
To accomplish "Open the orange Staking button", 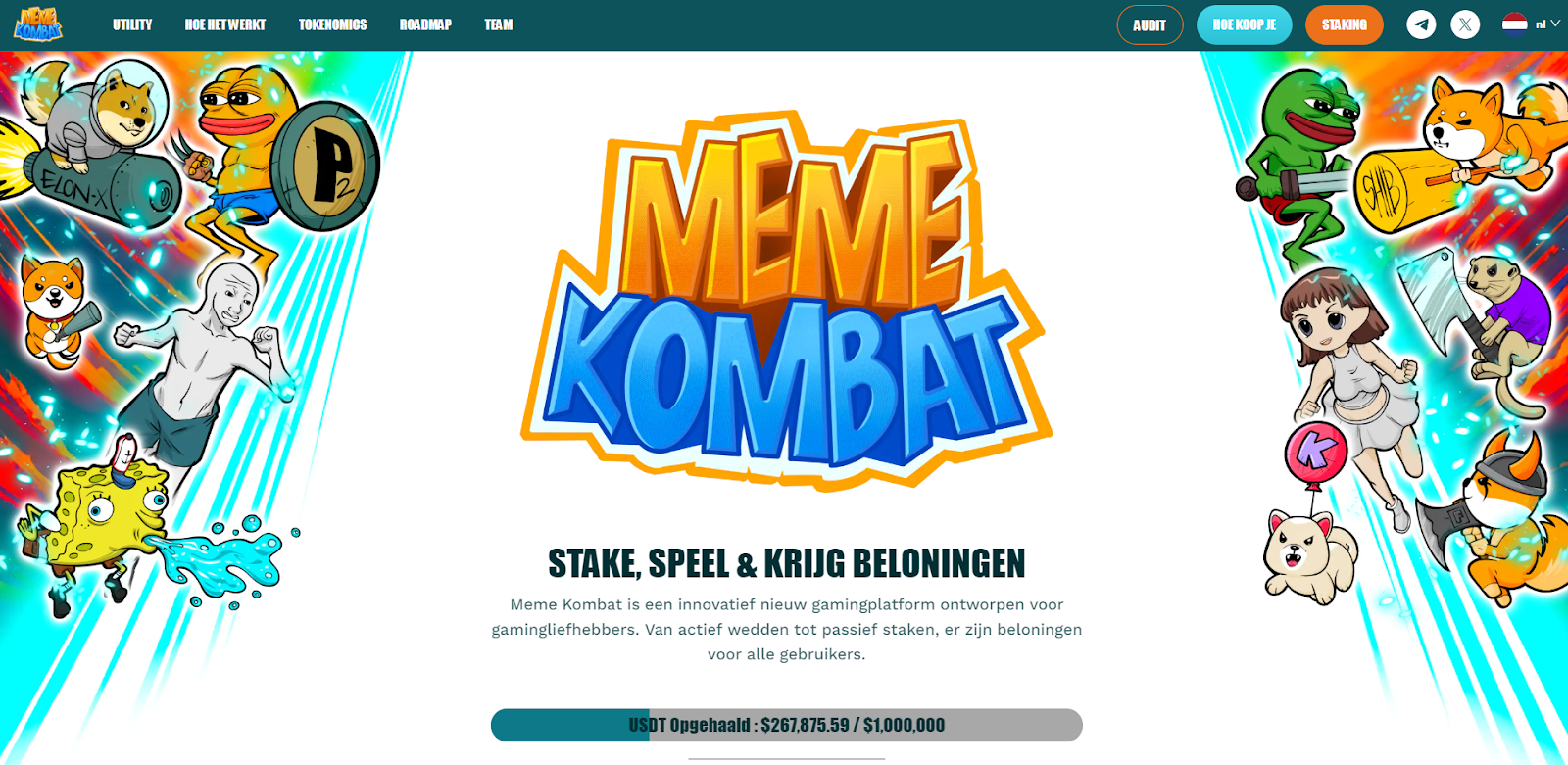I will click(x=1345, y=25).
